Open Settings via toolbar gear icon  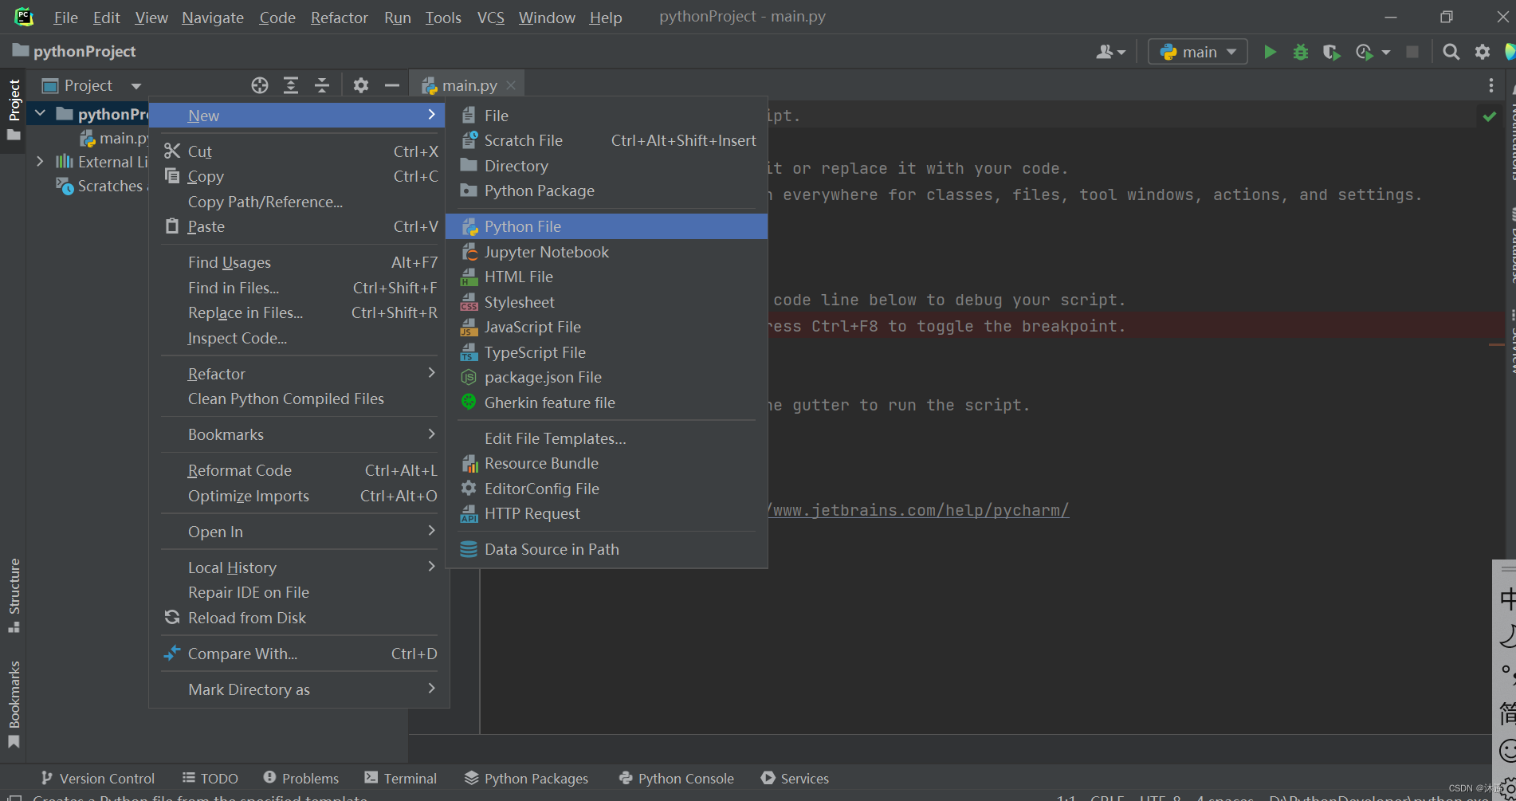click(x=1482, y=51)
